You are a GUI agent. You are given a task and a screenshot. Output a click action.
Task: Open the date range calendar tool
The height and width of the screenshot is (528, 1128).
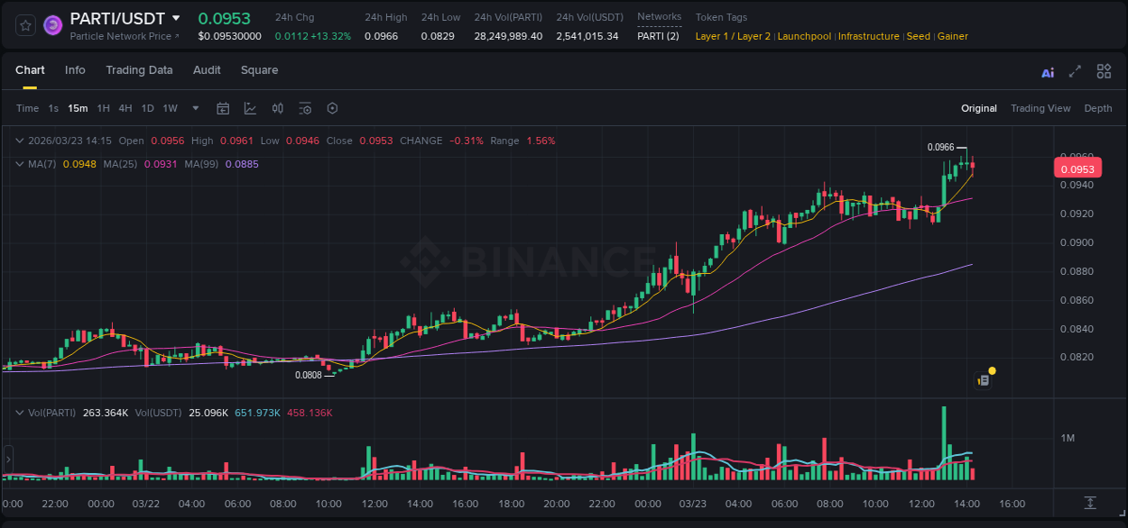click(x=223, y=108)
